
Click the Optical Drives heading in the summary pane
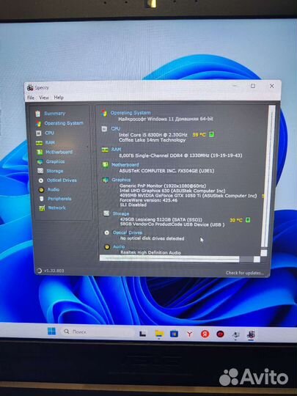128,232
